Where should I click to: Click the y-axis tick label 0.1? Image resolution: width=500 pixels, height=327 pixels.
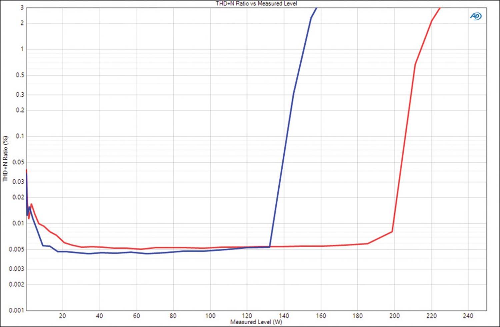[20, 136]
